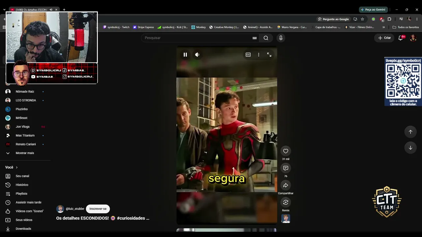Open the Short's three-dot options menu
The width and height of the screenshot is (422, 237).
click(259, 55)
